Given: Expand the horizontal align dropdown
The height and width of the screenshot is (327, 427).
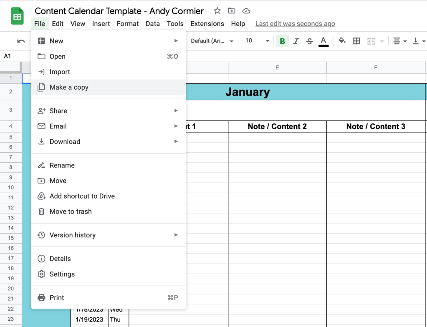Looking at the screenshot, I should click(x=399, y=41).
